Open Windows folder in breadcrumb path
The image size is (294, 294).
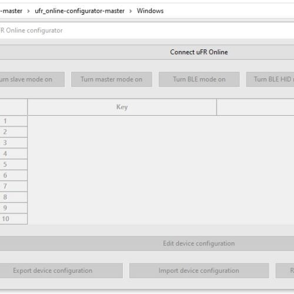[150, 11]
